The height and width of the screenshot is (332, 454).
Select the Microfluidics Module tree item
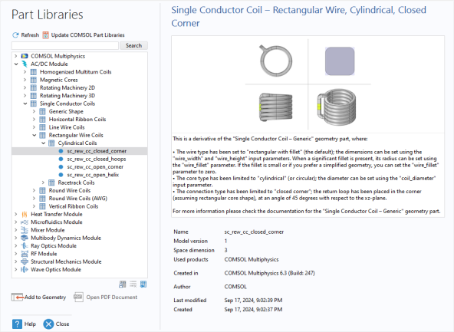pos(57,222)
